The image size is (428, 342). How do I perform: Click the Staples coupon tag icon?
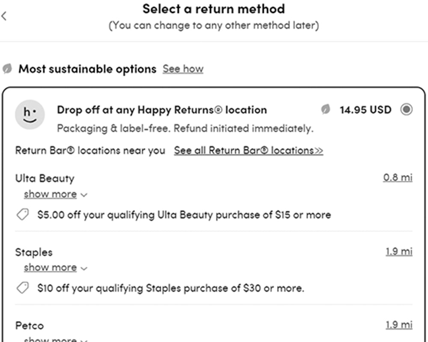[x=23, y=288]
